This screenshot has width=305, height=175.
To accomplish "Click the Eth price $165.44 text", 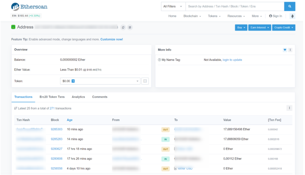I will 20,16.
